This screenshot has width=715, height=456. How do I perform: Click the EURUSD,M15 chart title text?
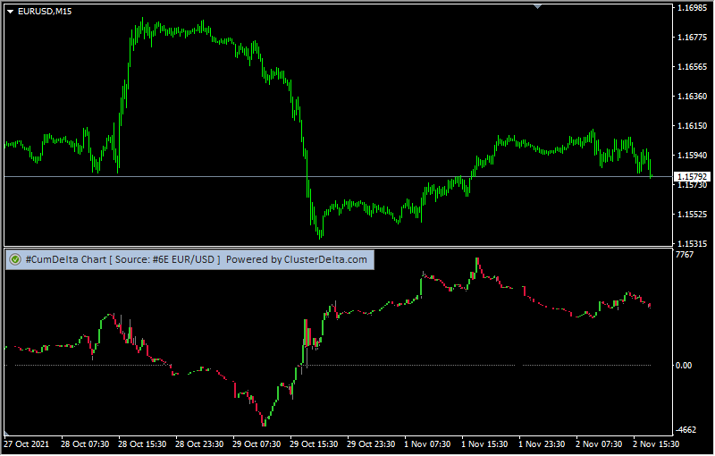[45, 11]
